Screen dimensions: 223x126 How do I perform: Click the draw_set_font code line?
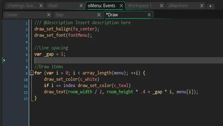click(x=63, y=35)
